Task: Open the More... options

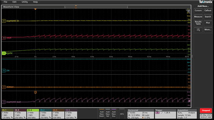Action: pyautogui.click(x=208, y=30)
